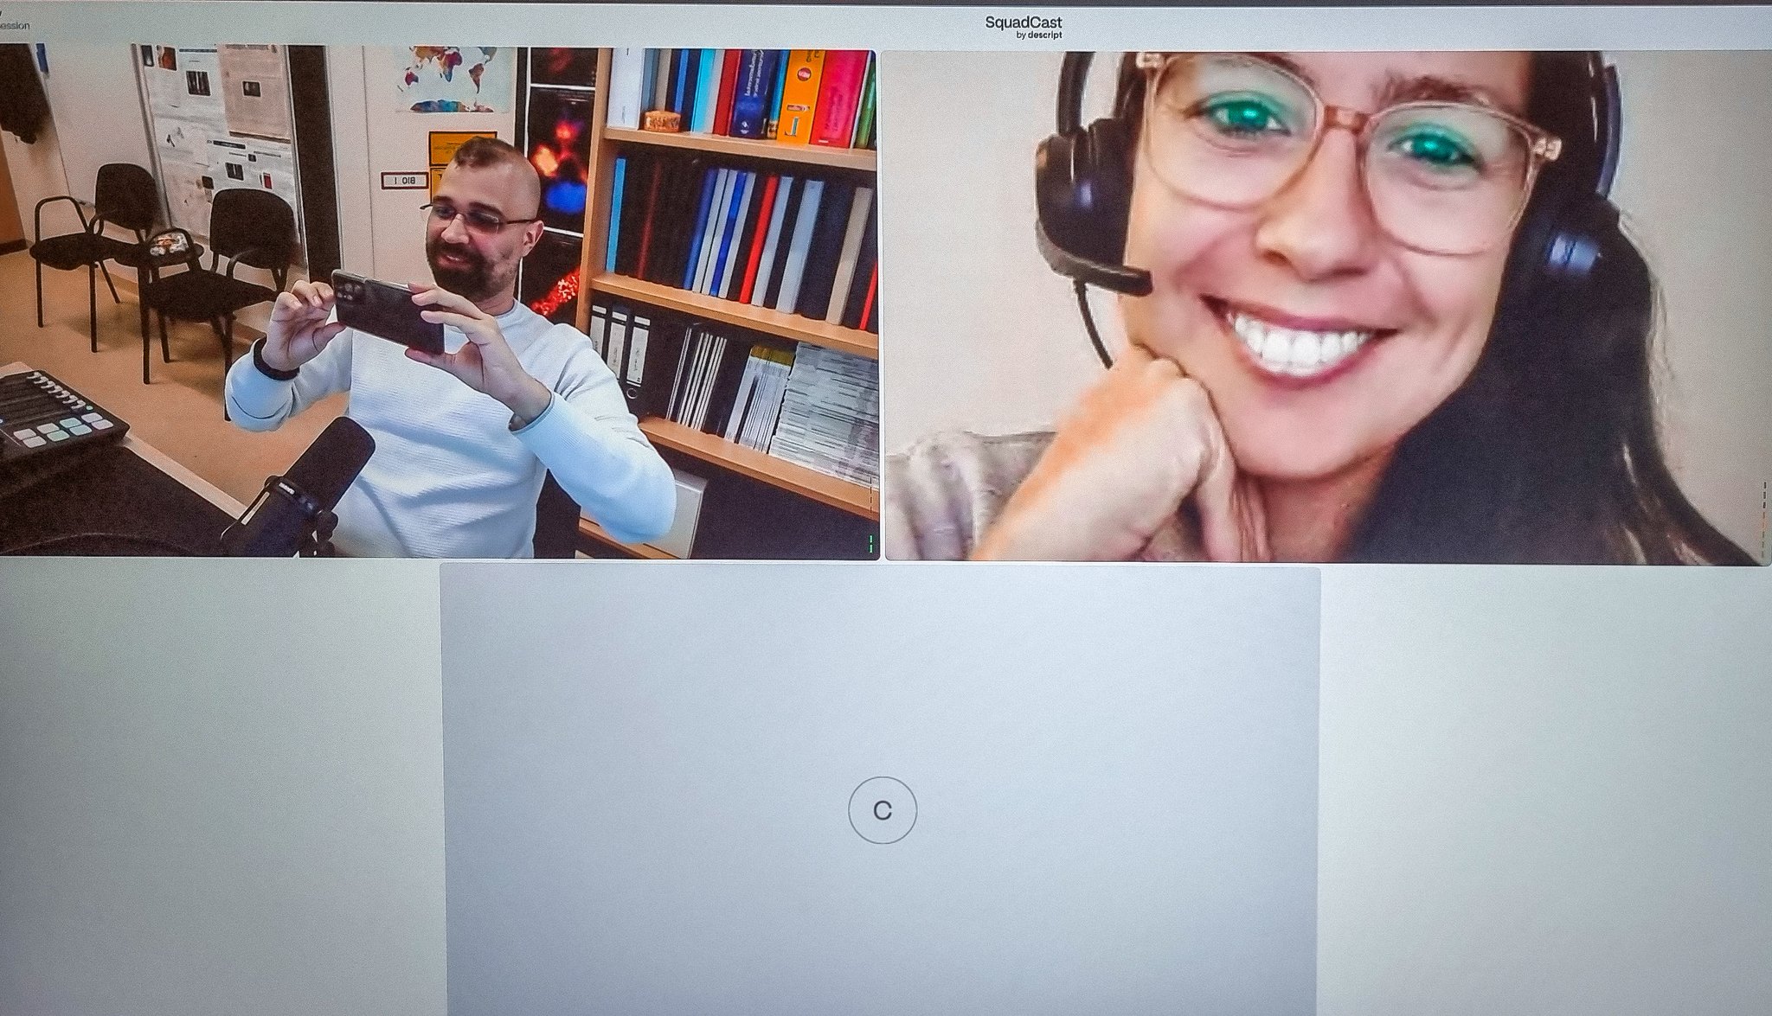This screenshot has width=1772, height=1016.
Task: Click the circled C participant avatar
Action: (882, 810)
